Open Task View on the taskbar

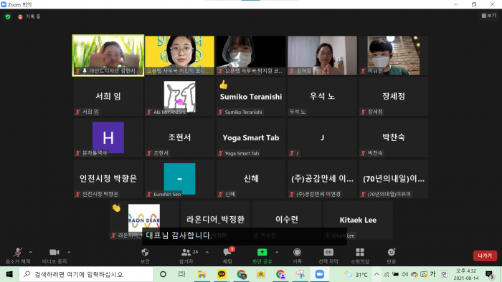(181, 274)
